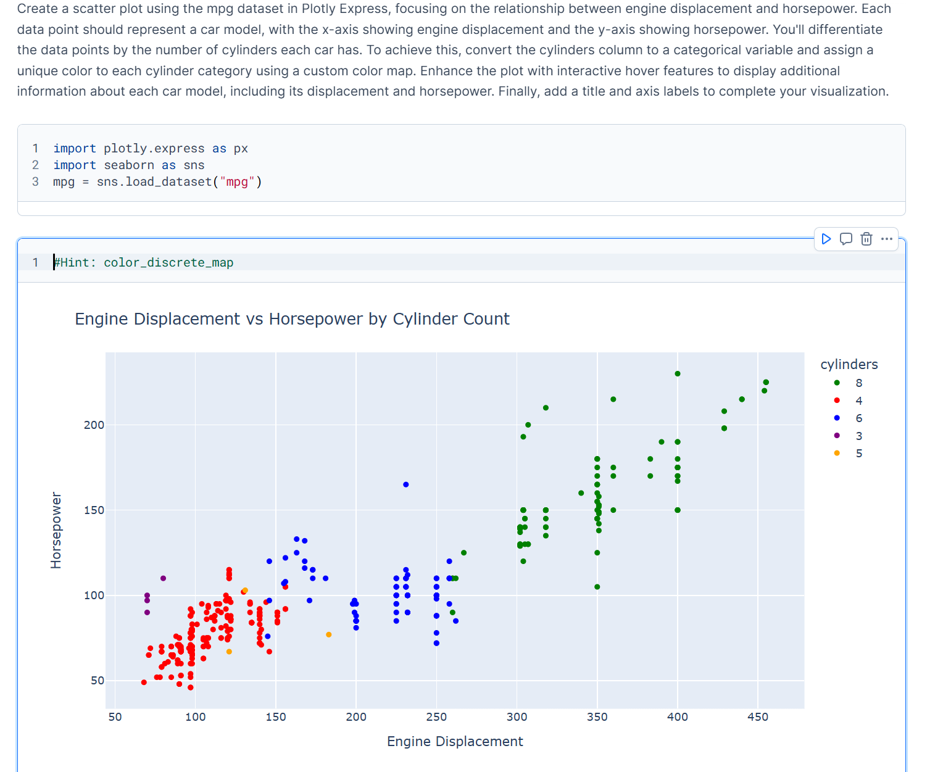Select the sns.load_dataset code line
Screen dimensions: 943x772
click(x=157, y=181)
